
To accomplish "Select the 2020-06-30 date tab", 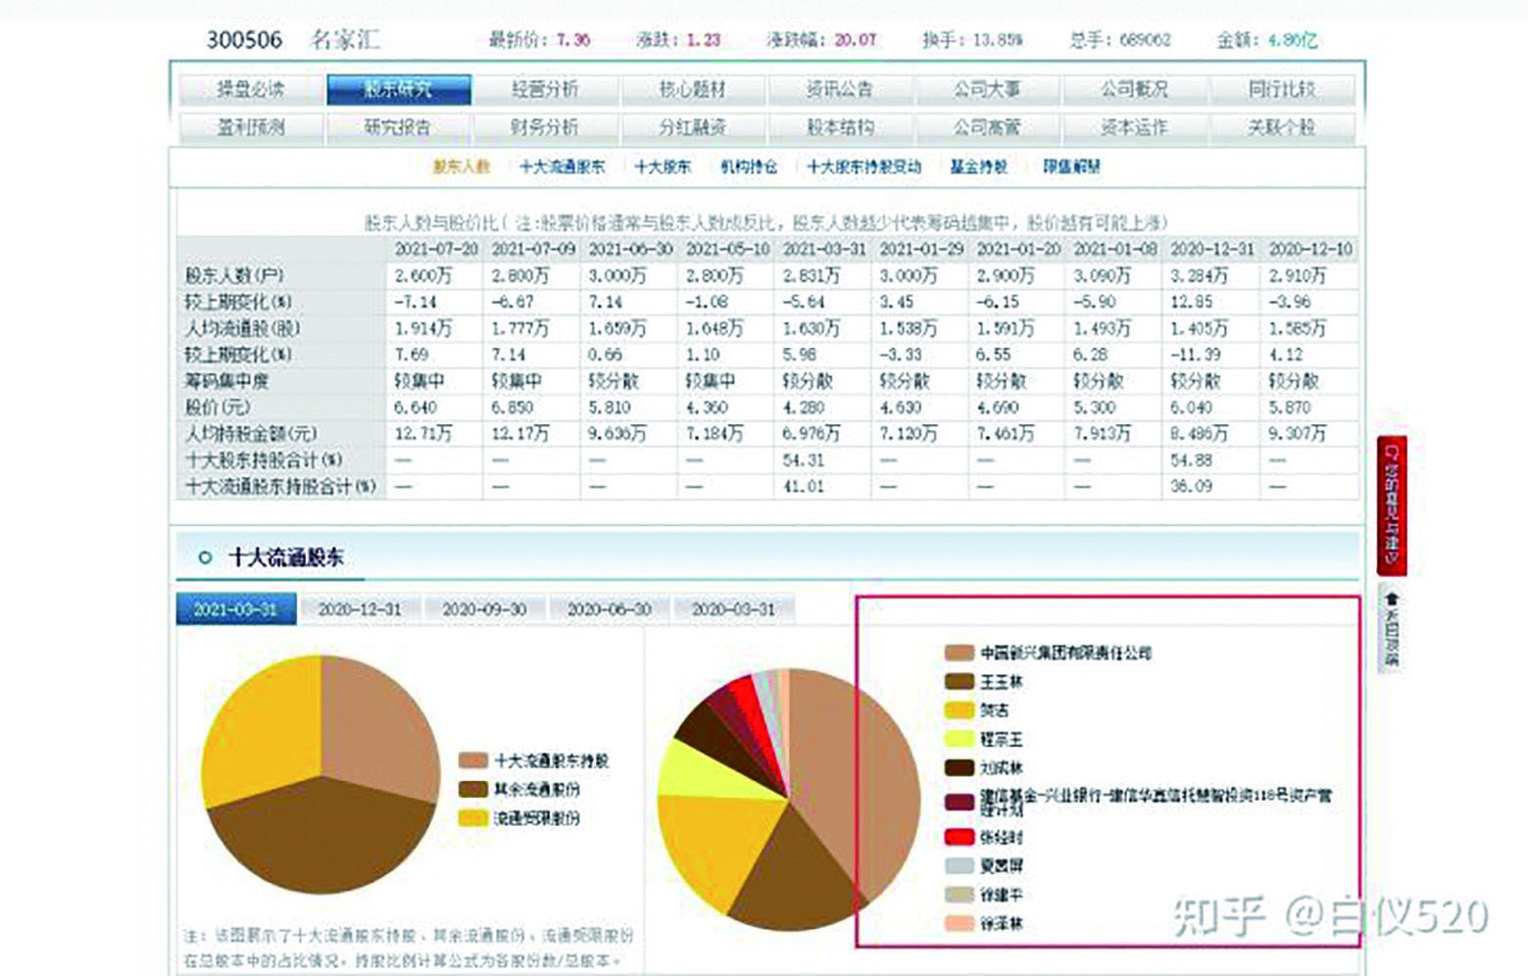I will [609, 608].
